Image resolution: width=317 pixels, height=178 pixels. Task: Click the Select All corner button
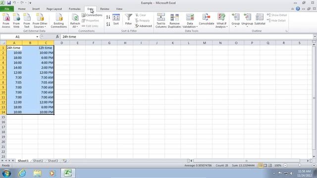(3, 43)
